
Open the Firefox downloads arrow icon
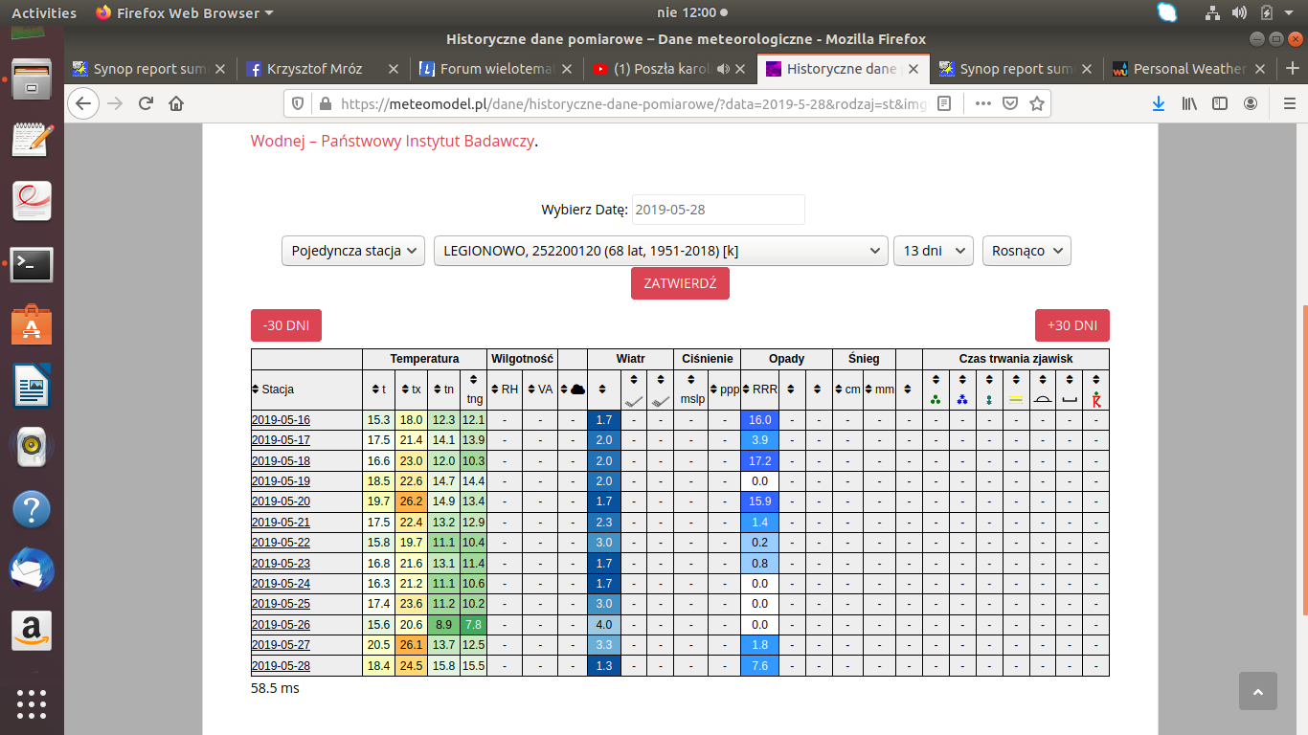tap(1158, 103)
